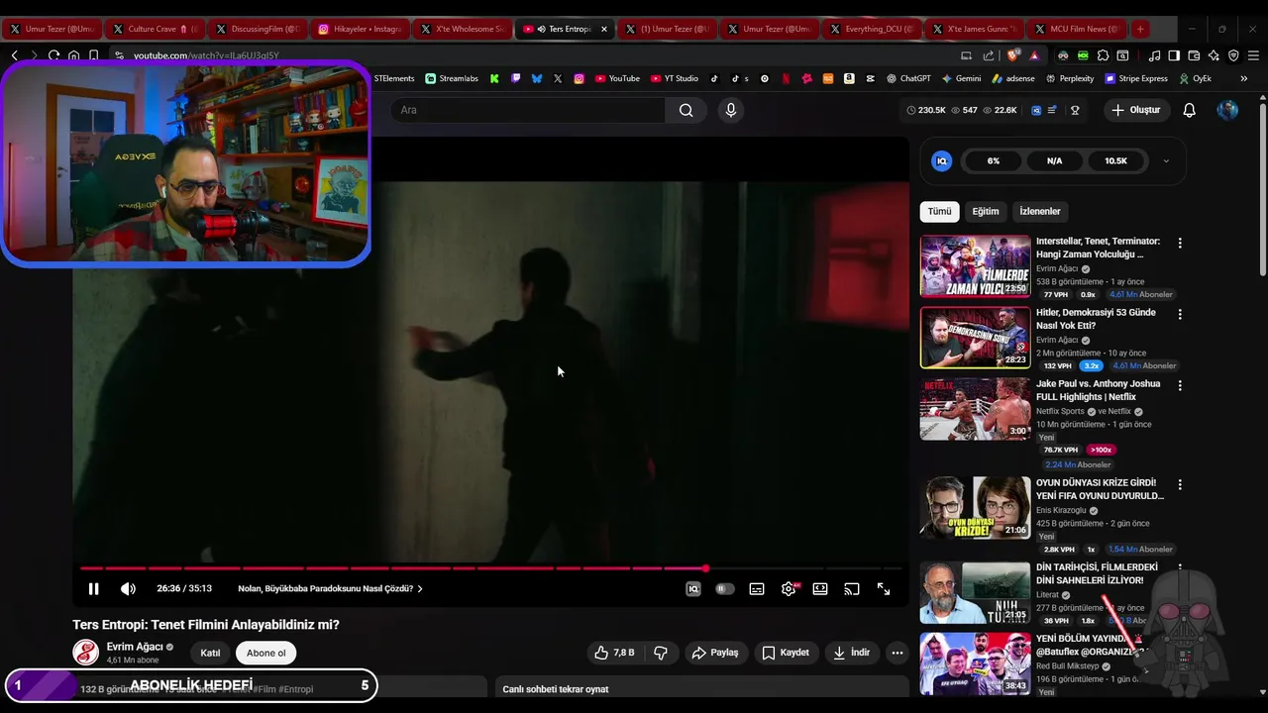This screenshot has height=713, width=1268.
Task: Like the video with 7,8 B likes
Action: click(614, 653)
